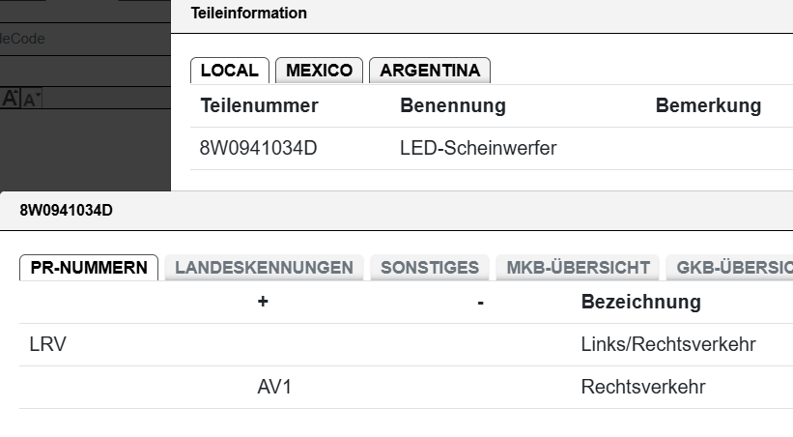Viewport: 793px width, 437px height.
Task: Click the Bezeichnung column header
Action: pyautogui.click(x=640, y=302)
